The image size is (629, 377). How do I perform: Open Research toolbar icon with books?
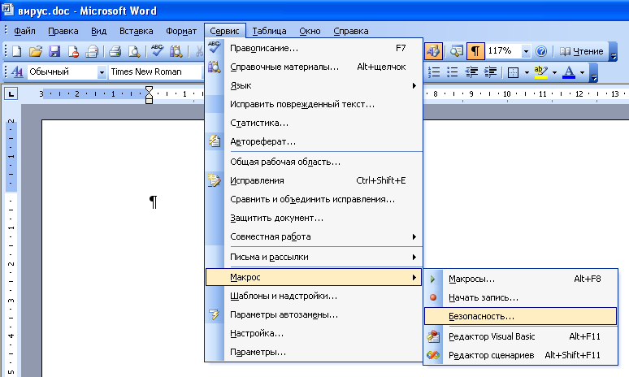(x=176, y=51)
